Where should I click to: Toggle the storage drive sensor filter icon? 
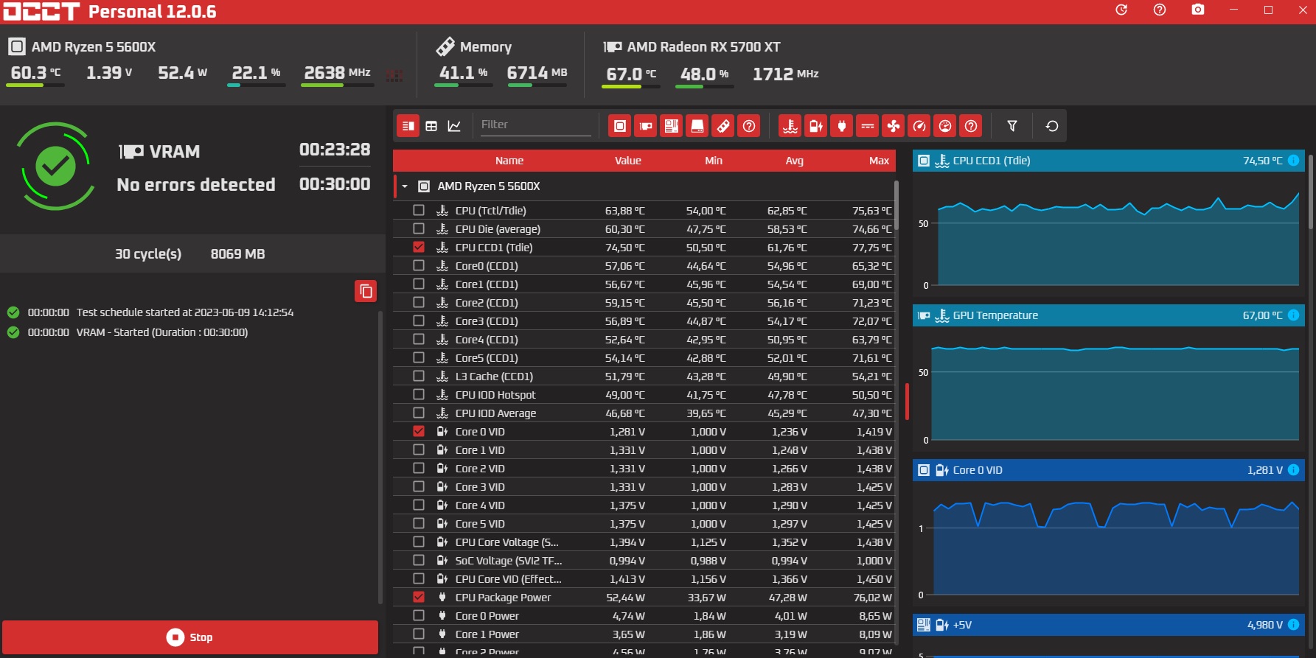tap(697, 126)
